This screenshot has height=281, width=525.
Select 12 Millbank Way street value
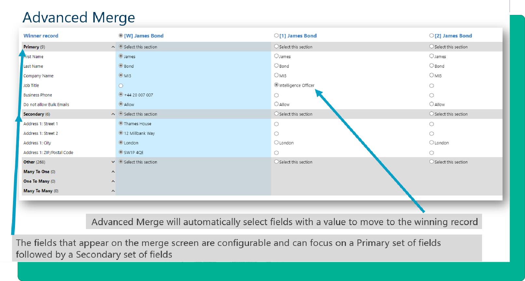(121, 133)
